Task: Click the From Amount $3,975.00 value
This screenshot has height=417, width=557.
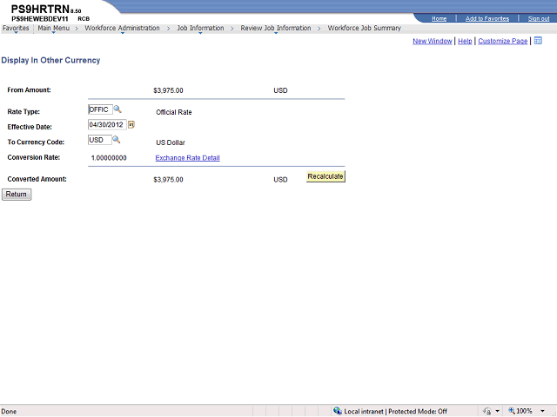Action: click(x=168, y=90)
